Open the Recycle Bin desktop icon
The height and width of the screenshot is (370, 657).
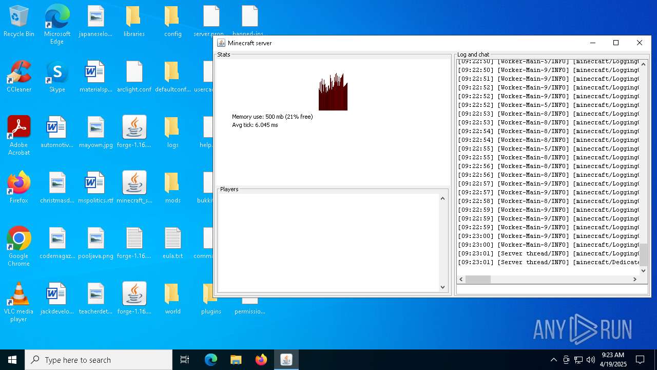click(x=19, y=21)
